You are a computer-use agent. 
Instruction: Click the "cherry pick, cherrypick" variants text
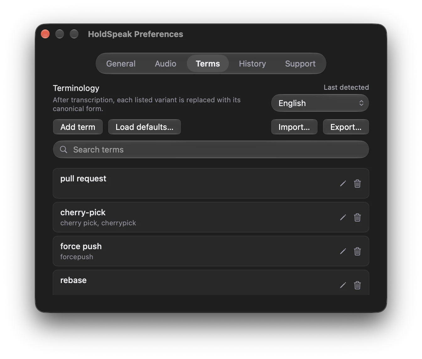(98, 223)
